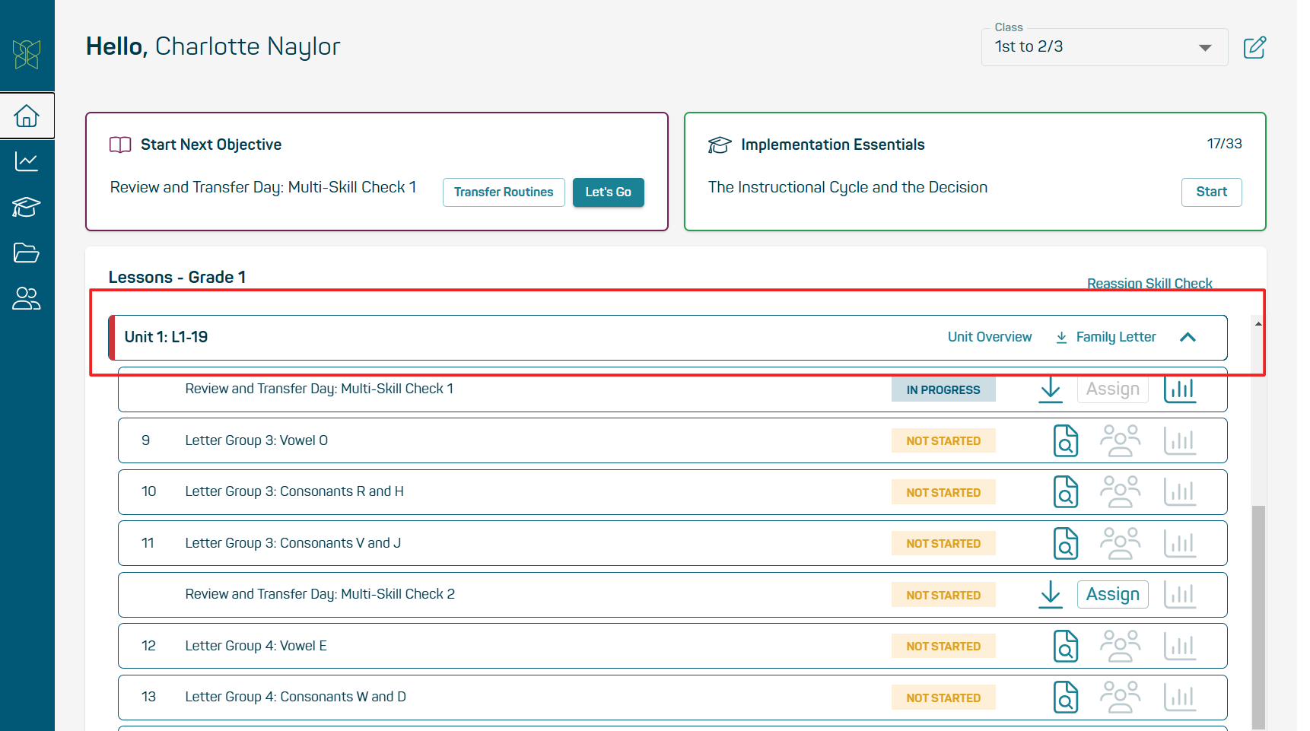1310x731 pixels.
Task: Open the Reassign Skill Check link
Action: (x=1149, y=283)
